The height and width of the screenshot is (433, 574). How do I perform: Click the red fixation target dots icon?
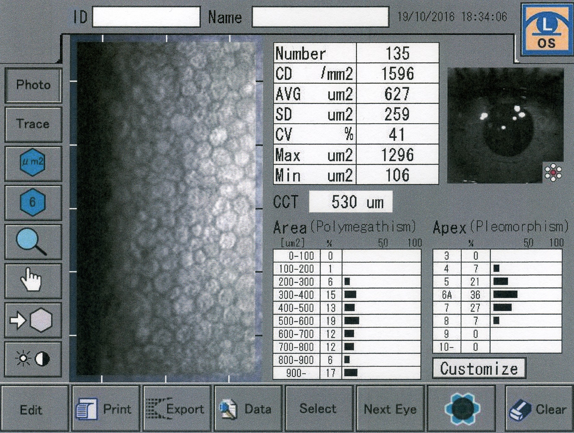point(553,172)
